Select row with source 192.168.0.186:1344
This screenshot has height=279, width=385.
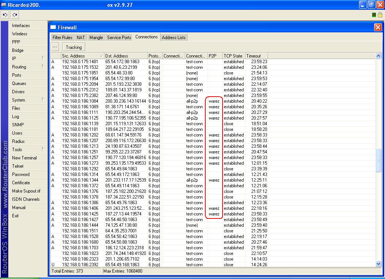[213, 180]
